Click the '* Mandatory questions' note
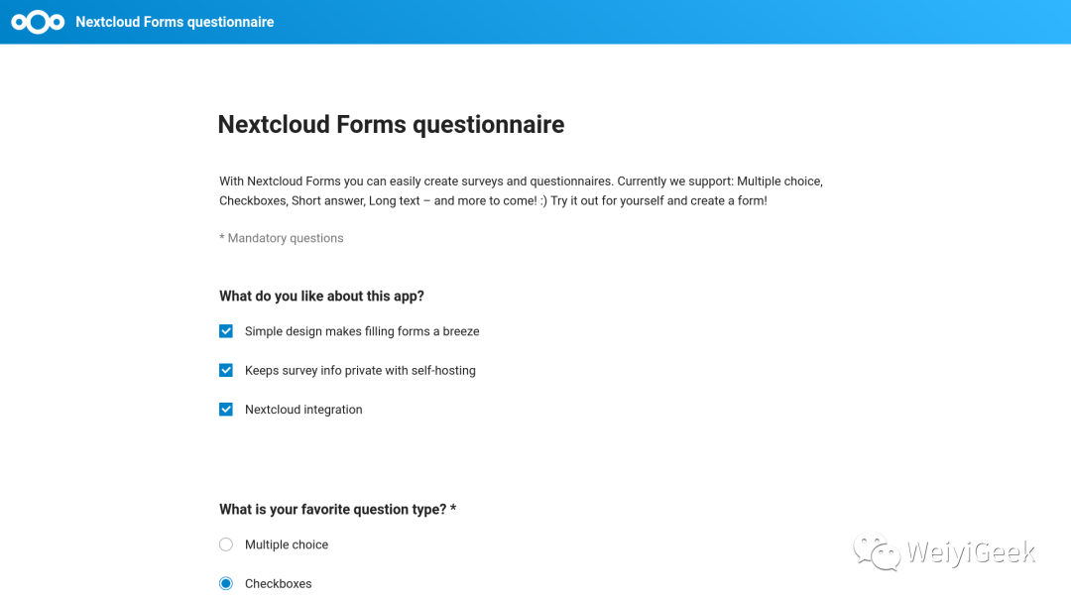The height and width of the screenshot is (603, 1071). pyautogui.click(x=282, y=238)
